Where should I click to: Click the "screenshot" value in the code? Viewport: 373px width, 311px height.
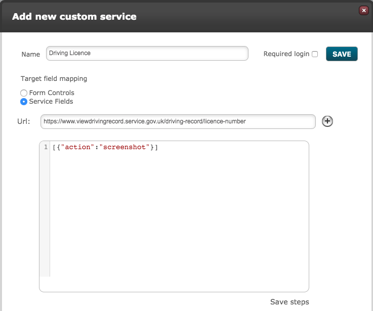(125, 147)
